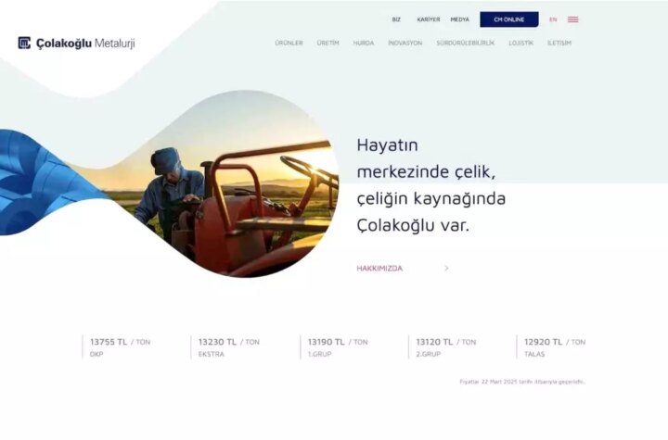
Task: Open the LOJİSTİK navigation menu
Action: click(x=521, y=43)
